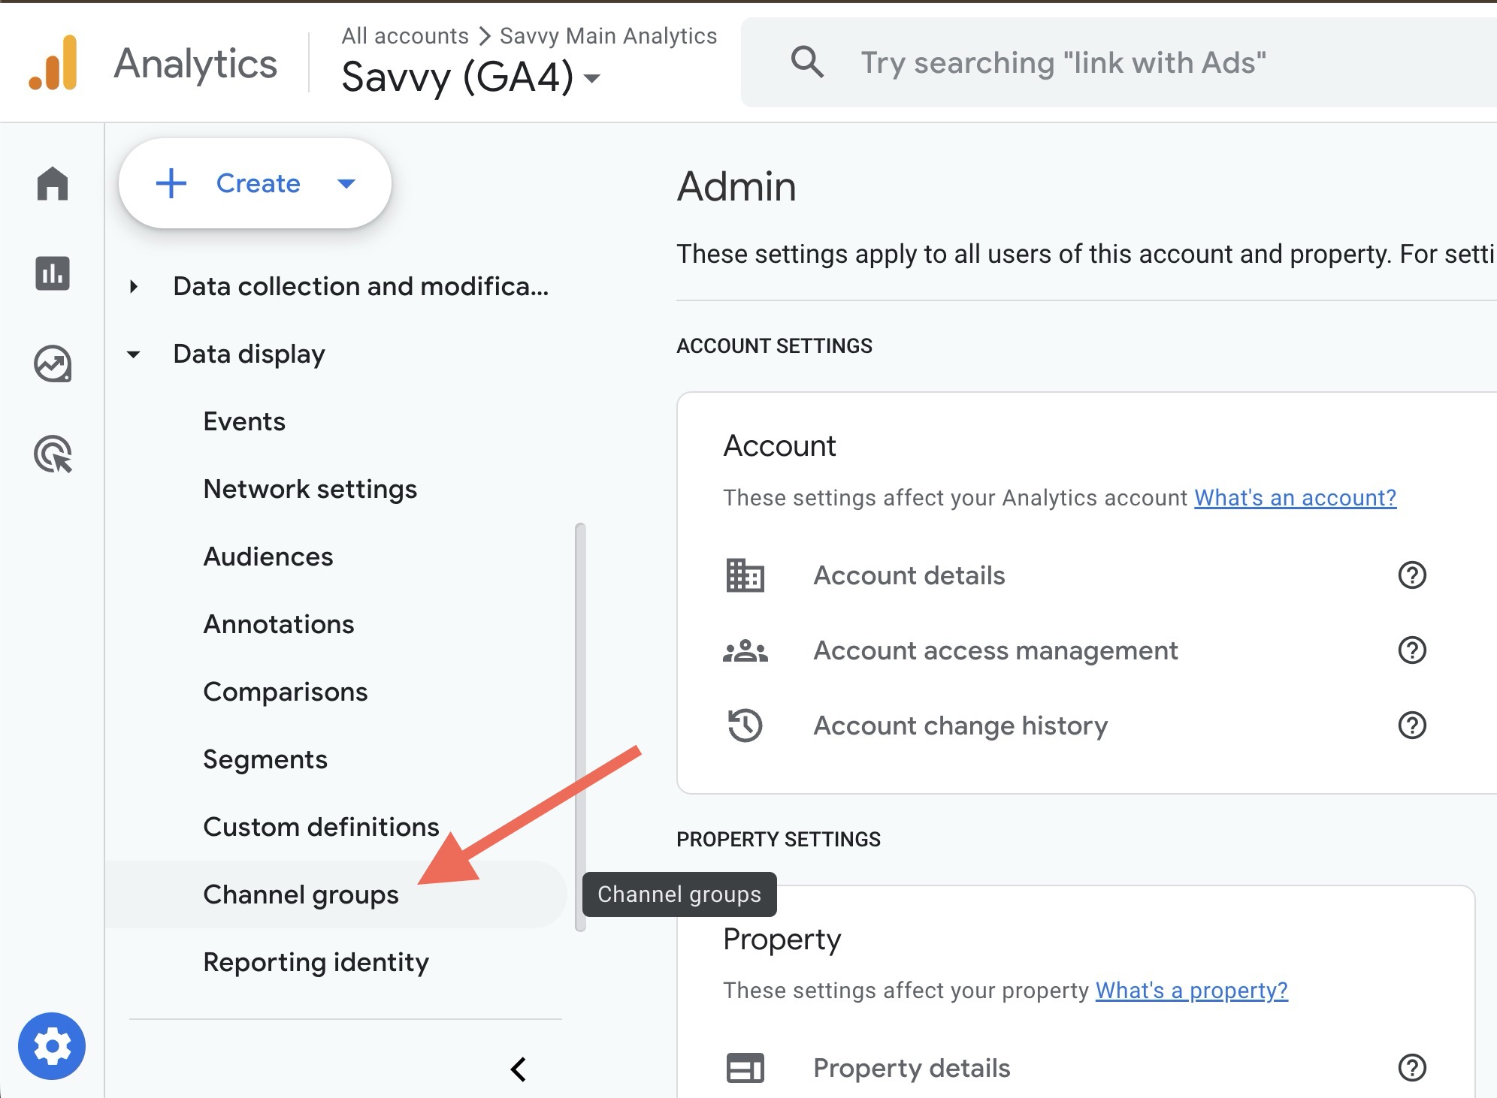Follow the "What's an account?" link
This screenshot has width=1497, height=1098.
pyautogui.click(x=1295, y=498)
